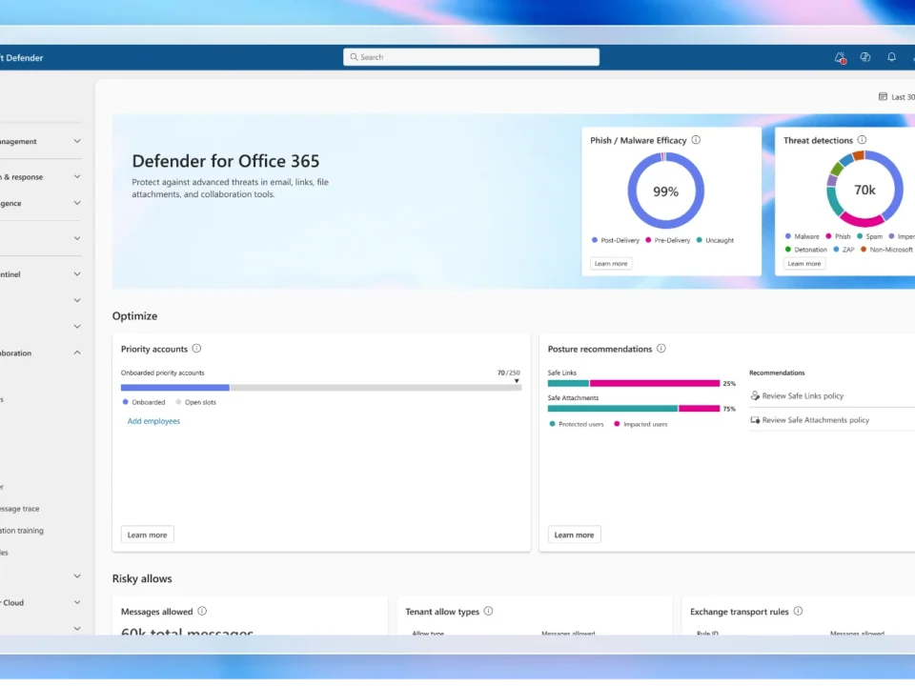915x686 pixels.
Task: Click the 70k value in Threat detections donut
Action: point(864,190)
